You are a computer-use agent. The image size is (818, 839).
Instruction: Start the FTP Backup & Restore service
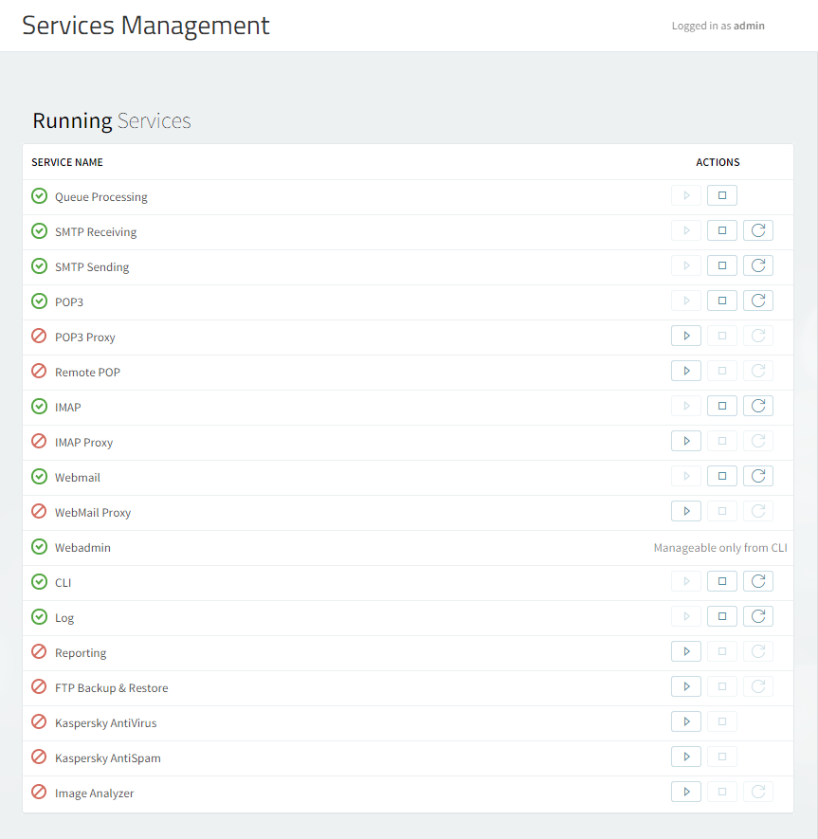tap(685, 687)
